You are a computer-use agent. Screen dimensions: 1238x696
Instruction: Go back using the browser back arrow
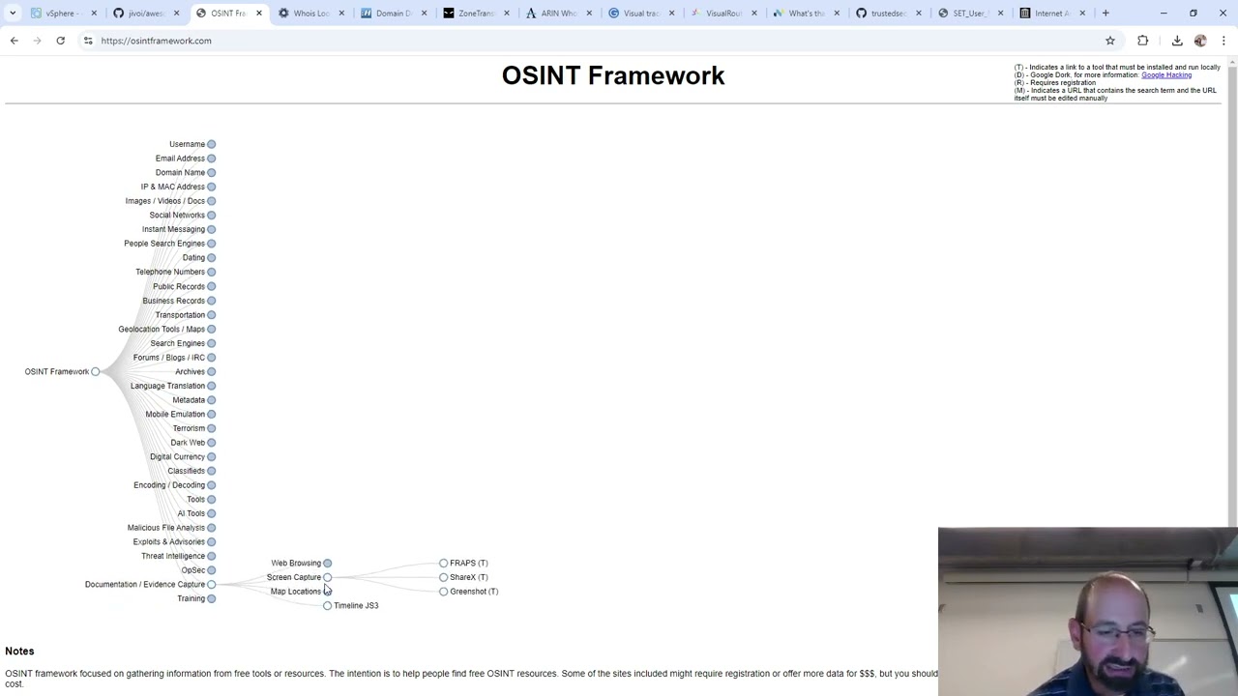(14, 41)
